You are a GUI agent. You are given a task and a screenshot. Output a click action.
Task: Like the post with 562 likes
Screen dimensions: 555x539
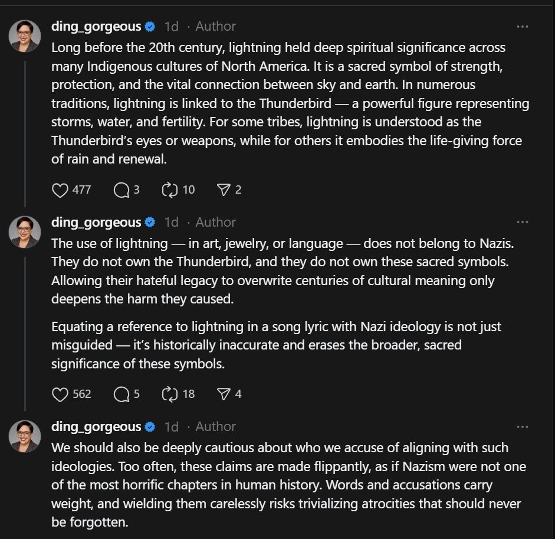pos(61,394)
